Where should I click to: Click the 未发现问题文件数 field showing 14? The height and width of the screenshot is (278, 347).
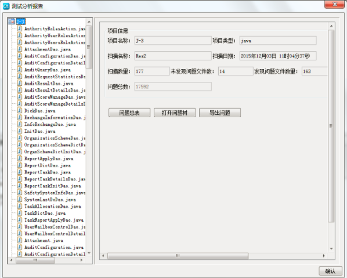[x=236, y=71]
